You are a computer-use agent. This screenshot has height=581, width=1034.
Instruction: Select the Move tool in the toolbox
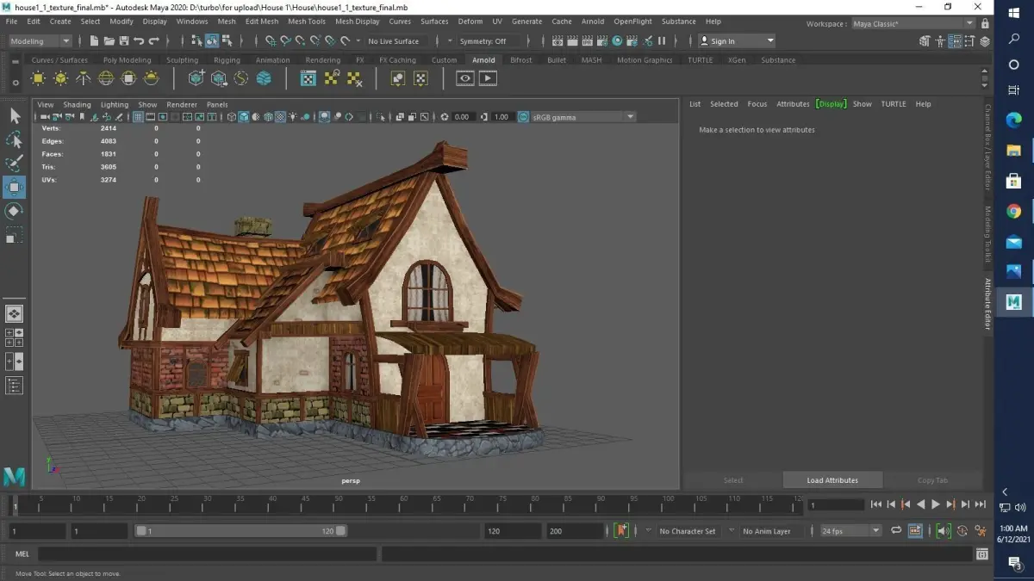coord(15,187)
